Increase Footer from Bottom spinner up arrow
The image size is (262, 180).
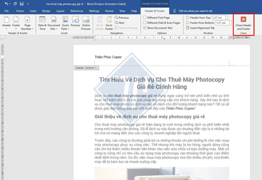click(x=230, y=22)
